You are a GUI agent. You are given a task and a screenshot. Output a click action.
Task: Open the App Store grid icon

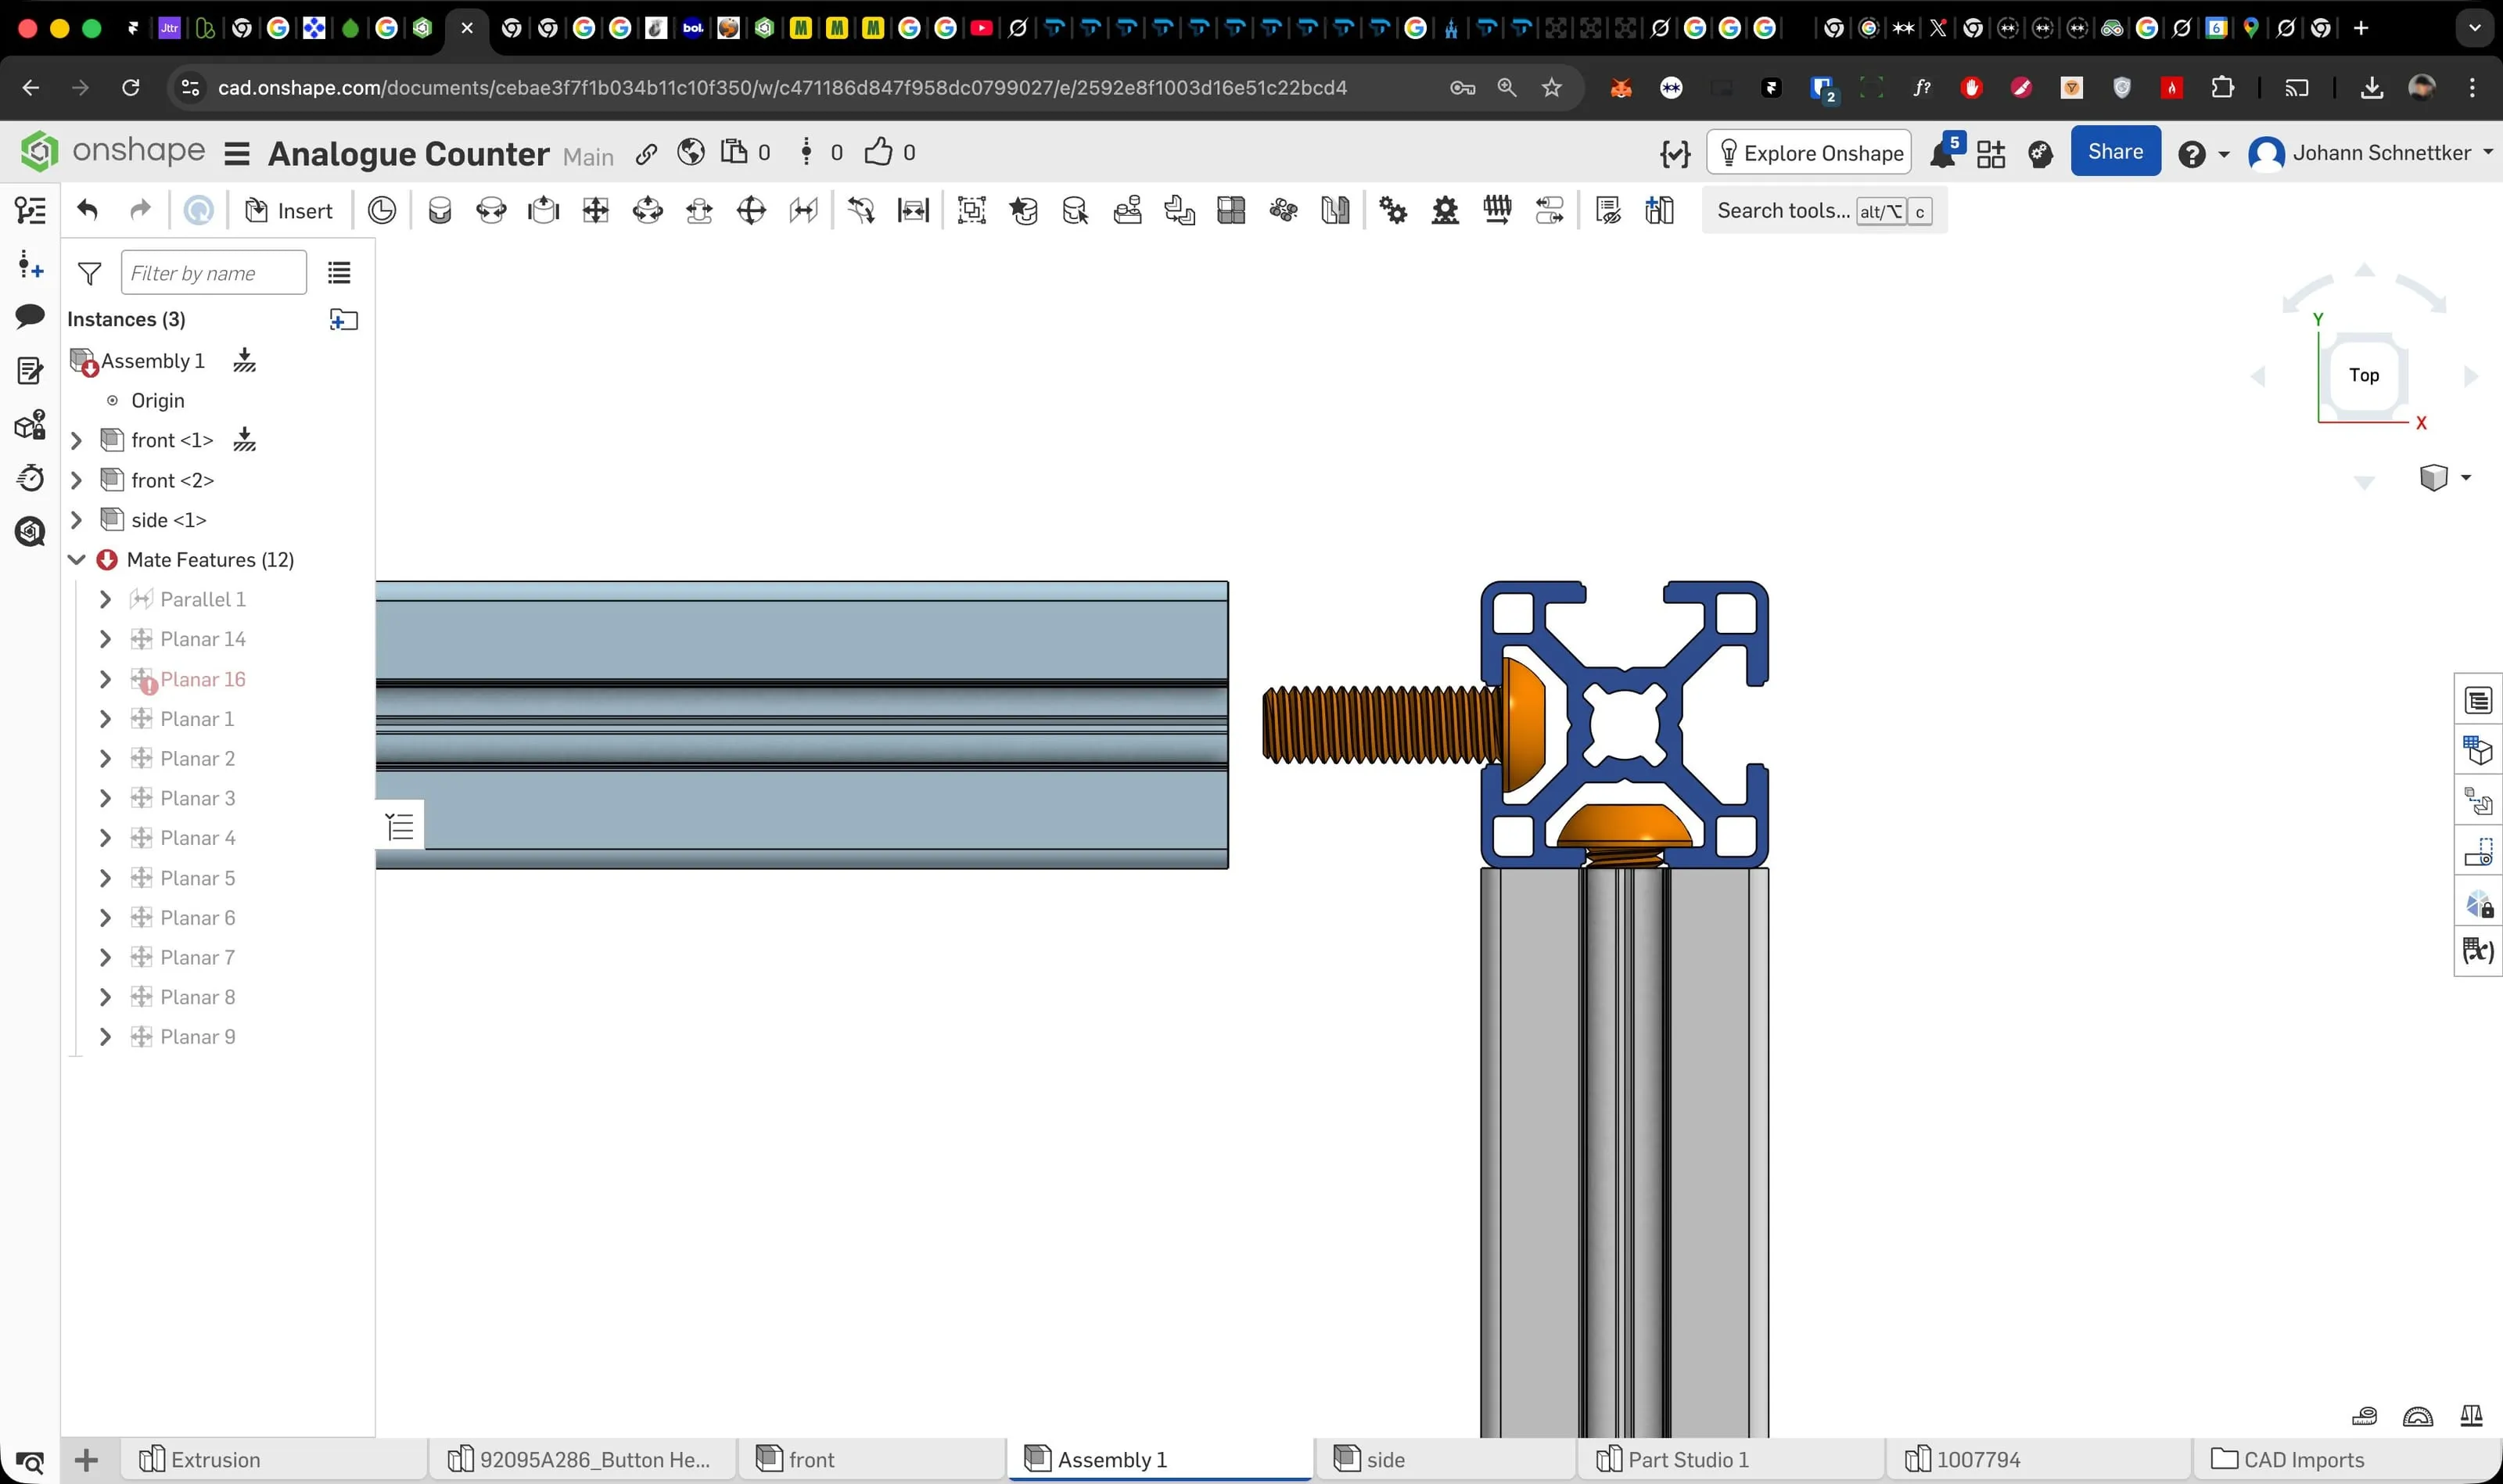[x=1991, y=153]
